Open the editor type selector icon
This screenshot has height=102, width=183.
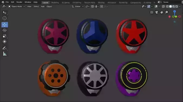click(x=4, y=6)
